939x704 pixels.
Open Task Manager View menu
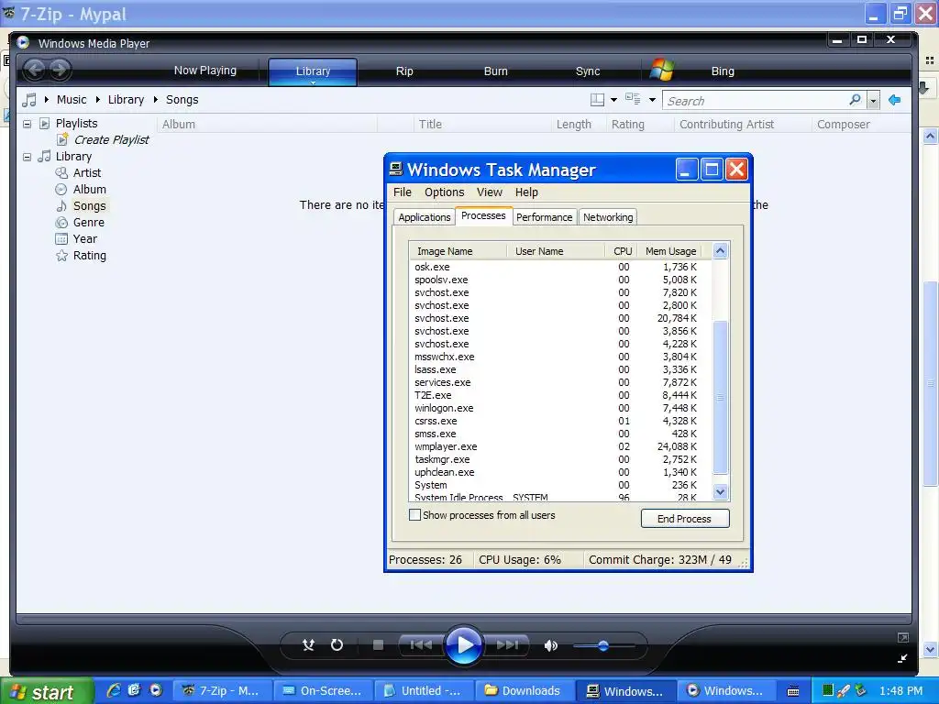click(x=490, y=192)
